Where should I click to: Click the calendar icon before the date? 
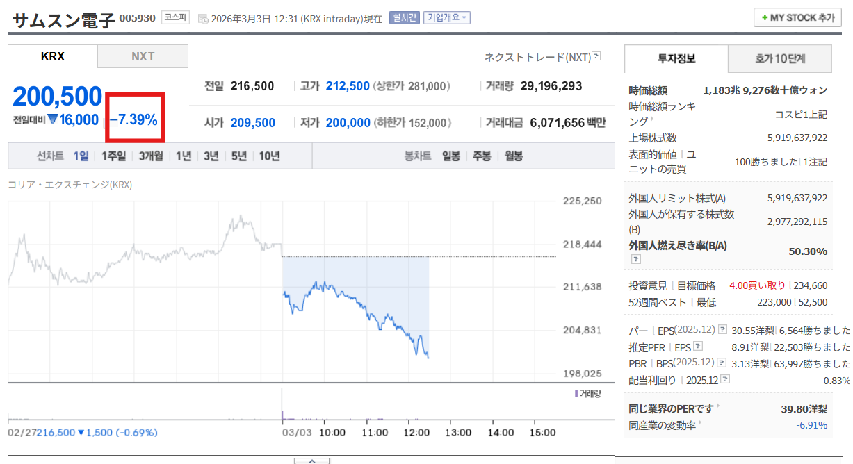click(x=202, y=19)
